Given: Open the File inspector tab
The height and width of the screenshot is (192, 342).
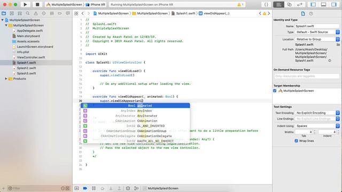Looking at the screenshot, I should click(303, 13).
